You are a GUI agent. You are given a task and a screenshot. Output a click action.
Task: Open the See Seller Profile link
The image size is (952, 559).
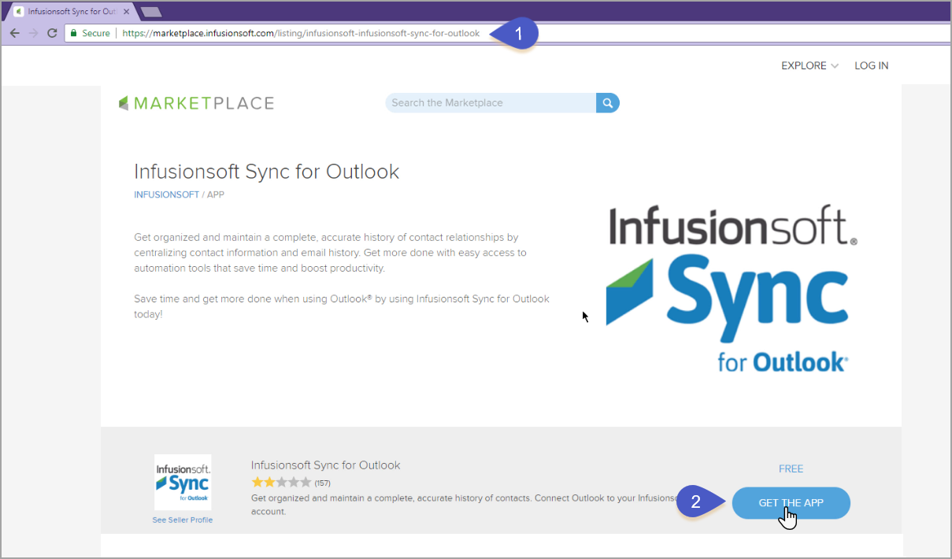tap(183, 520)
